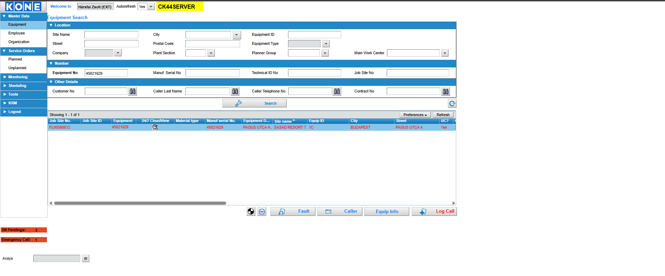Click the circular reload icon beside Search
665x276 pixels.
click(452, 104)
